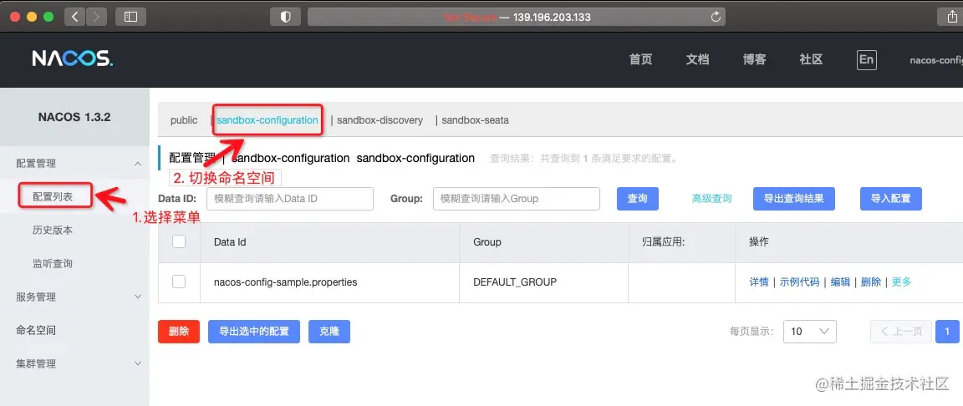Check the nacos-config-sample.properties row checkbox
Image resolution: width=963 pixels, height=406 pixels.
pyautogui.click(x=179, y=282)
